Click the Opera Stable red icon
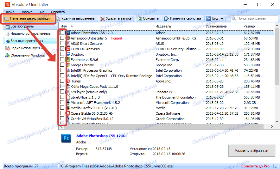Viewport: 280px width, 169px height. tap(68, 113)
